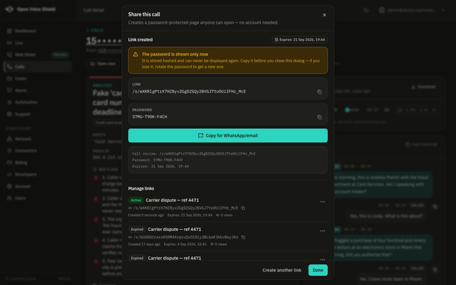Viewport: 456px width, 285px height.
Task: Open Web Dialer in the sidebar
Action: pyautogui.click(x=38, y=55)
